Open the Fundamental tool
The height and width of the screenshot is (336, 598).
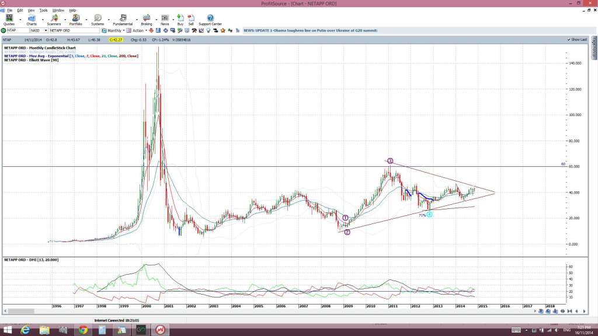(123, 19)
